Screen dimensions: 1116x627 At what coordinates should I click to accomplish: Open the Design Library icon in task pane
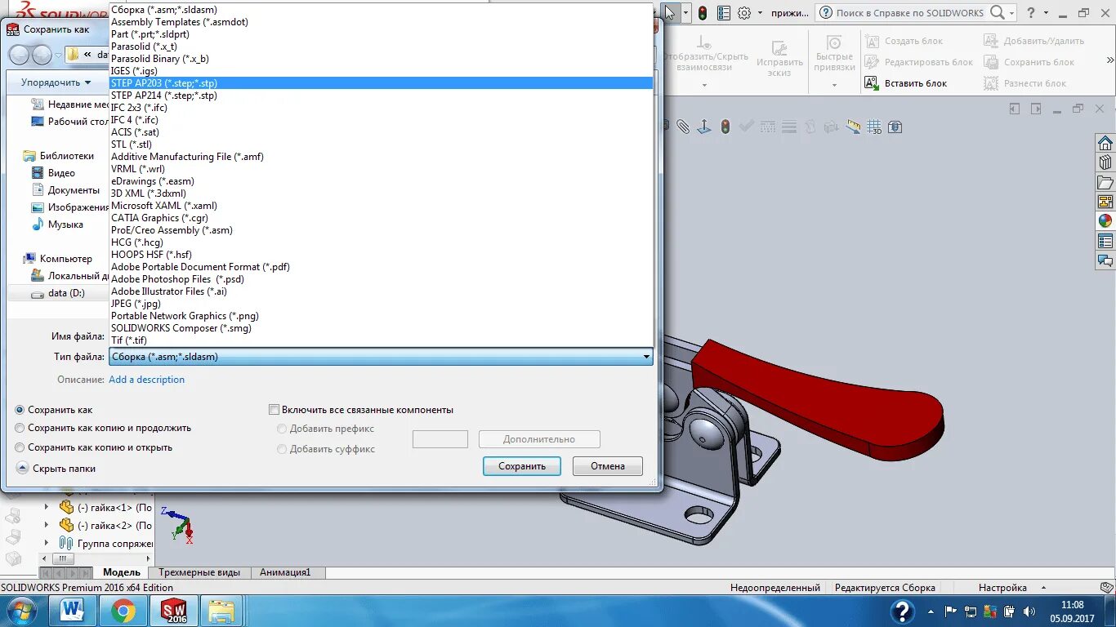(1105, 162)
